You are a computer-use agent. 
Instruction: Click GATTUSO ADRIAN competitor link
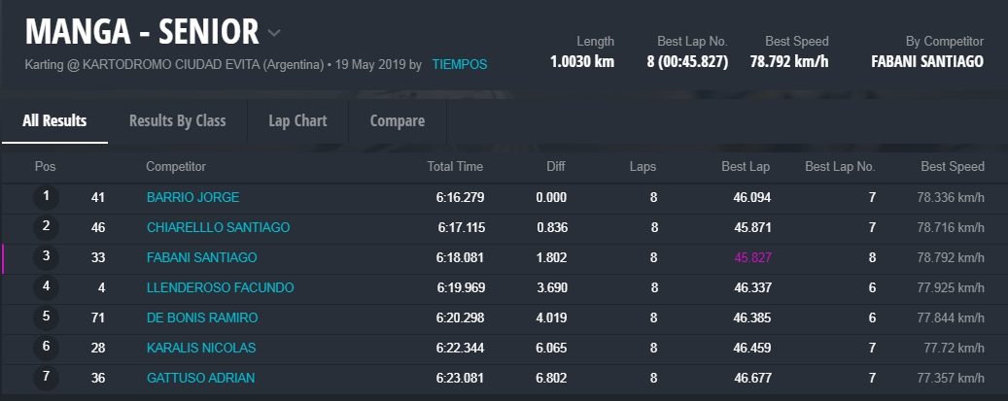[200, 378]
